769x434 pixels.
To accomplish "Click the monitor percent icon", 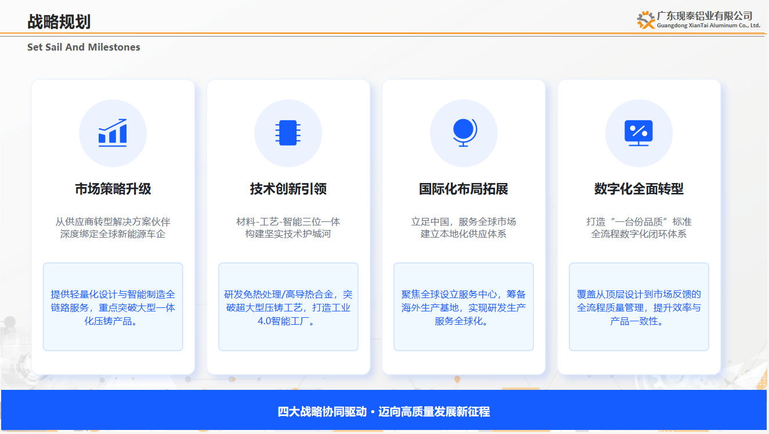I will (639, 133).
